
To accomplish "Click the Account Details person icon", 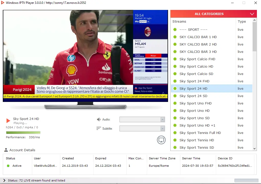I will (6, 150).
